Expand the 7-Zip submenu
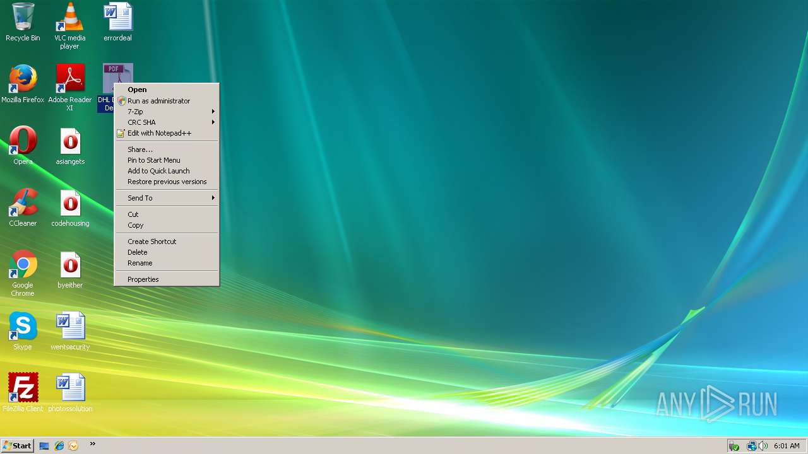Screen dimensions: 808x454 pyautogui.click(x=167, y=112)
